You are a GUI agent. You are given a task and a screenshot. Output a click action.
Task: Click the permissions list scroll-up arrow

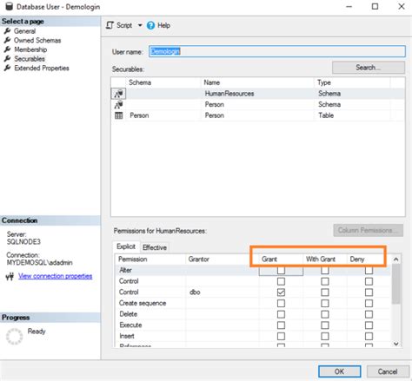(396, 259)
